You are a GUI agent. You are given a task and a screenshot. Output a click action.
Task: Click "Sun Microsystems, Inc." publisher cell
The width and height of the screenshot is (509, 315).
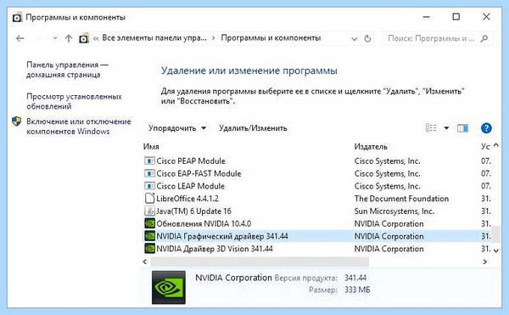pos(394,211)
